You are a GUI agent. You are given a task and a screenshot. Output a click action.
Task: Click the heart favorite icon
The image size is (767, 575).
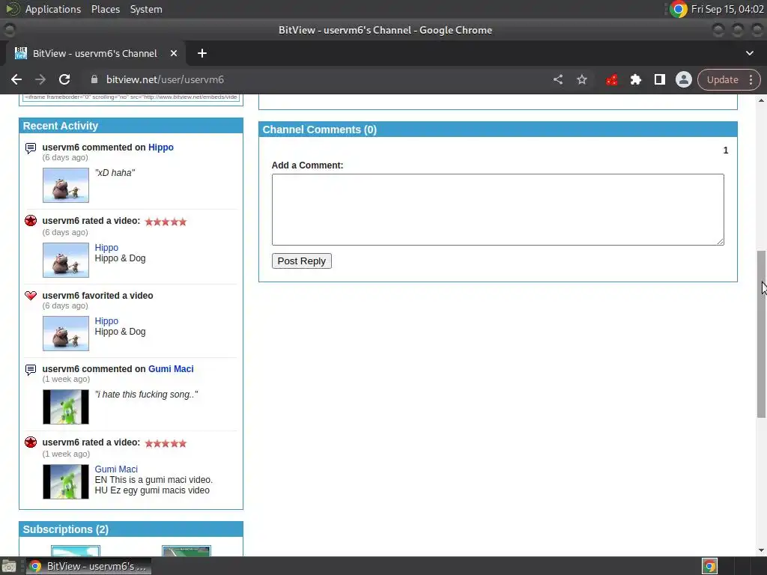[x=30, y=295]
